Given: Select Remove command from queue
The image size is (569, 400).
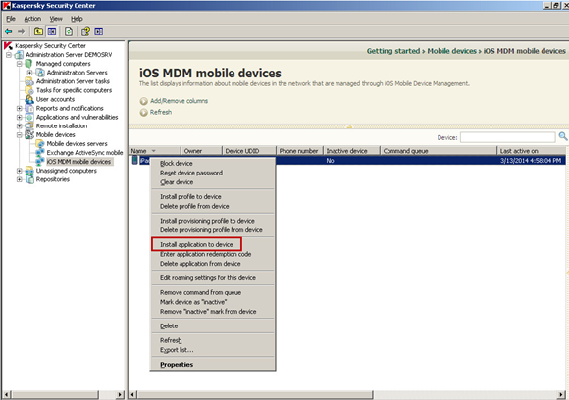Looking at the screenshot, I should 213,292.
